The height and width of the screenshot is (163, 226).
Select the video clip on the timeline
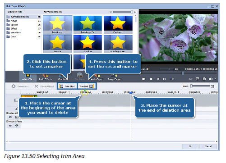(29, 96)
